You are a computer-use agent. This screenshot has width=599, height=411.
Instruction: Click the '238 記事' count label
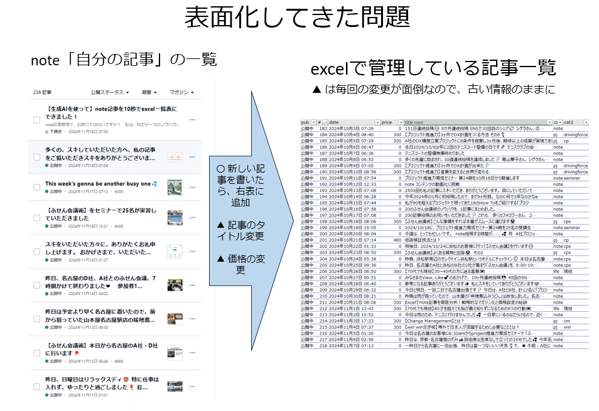42,92
